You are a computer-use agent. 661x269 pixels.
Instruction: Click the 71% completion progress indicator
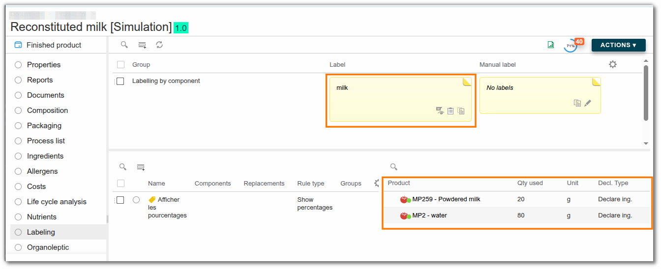(x=571, y=46)
